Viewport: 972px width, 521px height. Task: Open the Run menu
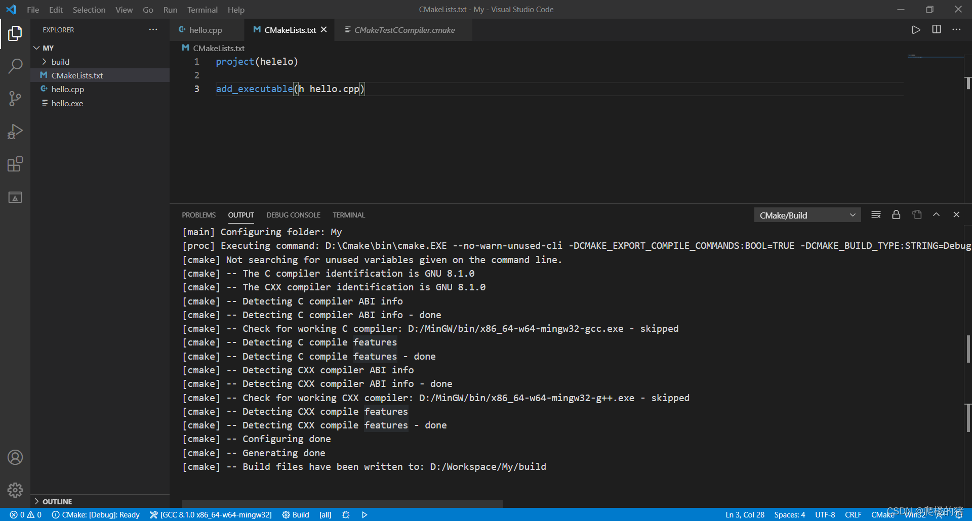pyautogui.click(x=170, y=10)
